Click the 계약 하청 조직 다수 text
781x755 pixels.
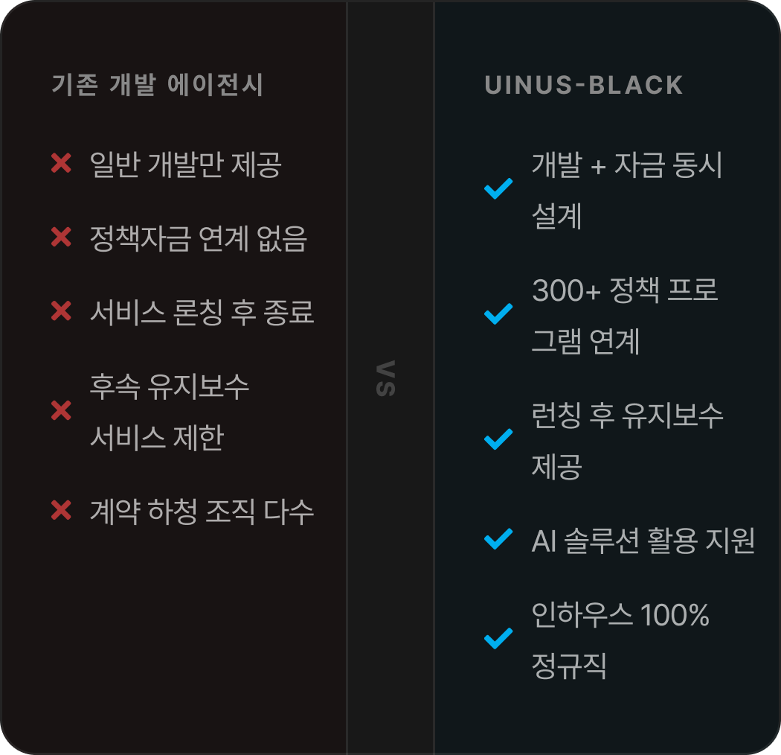click(x=202, y=512)
